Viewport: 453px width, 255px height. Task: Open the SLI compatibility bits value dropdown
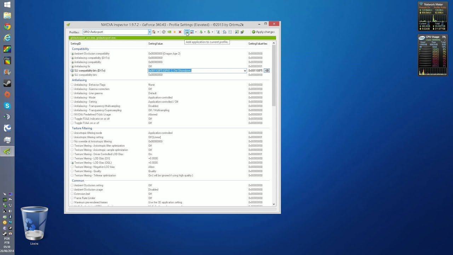point(245,70)
